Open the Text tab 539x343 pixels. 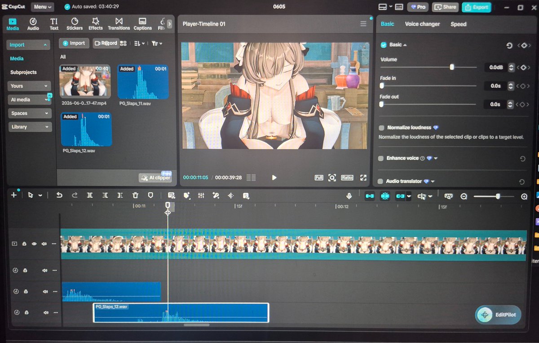tap(54, 24)
